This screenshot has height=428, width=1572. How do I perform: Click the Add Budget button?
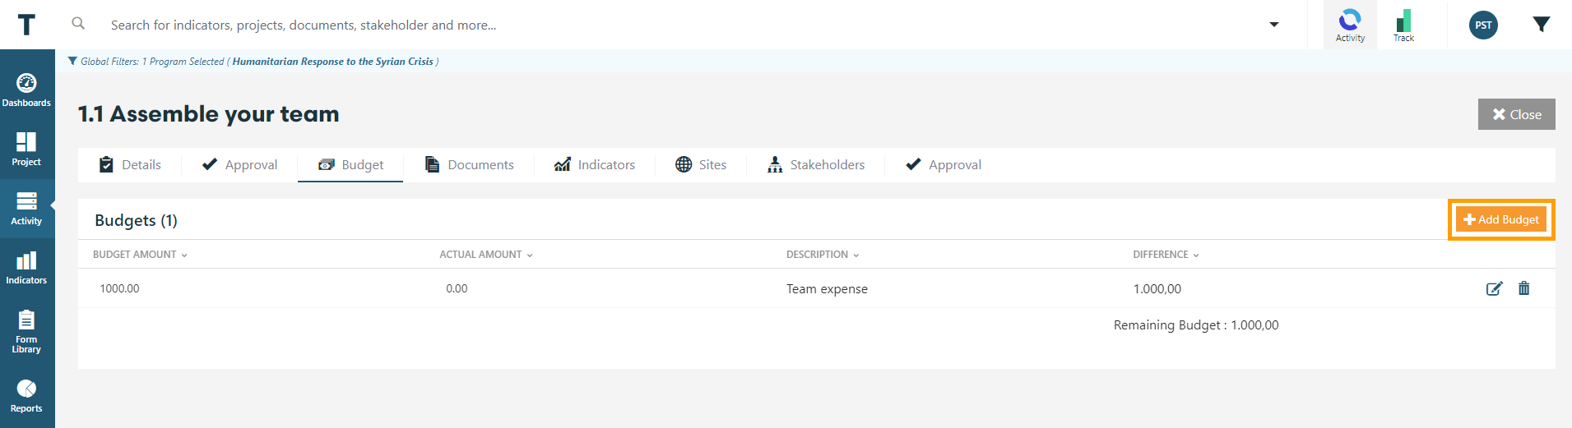tap(1501, 219)
